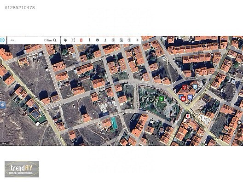Click the circular compass icon in the toolbar

point(113,40)
